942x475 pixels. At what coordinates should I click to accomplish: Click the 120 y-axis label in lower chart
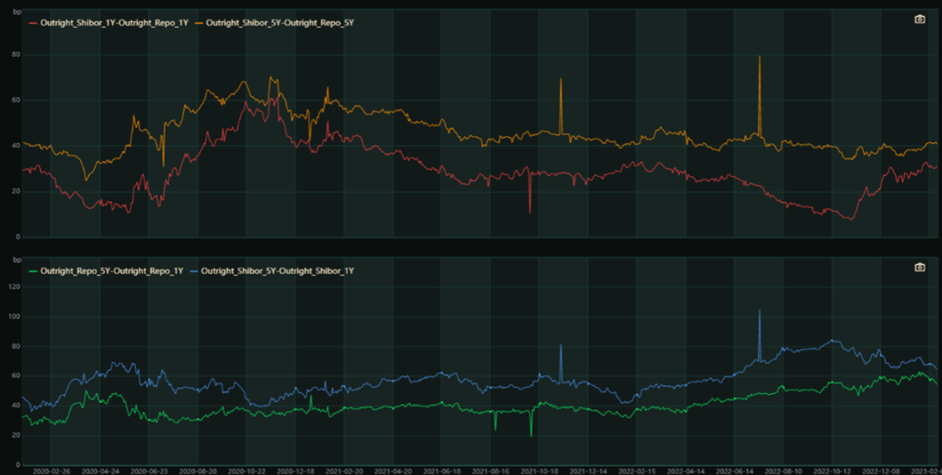pos(15,287)
